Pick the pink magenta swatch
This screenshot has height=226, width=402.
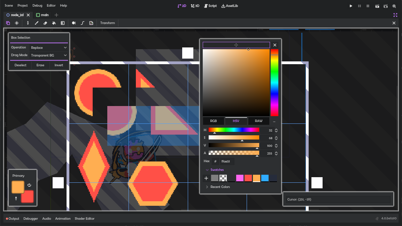point(240,178)
